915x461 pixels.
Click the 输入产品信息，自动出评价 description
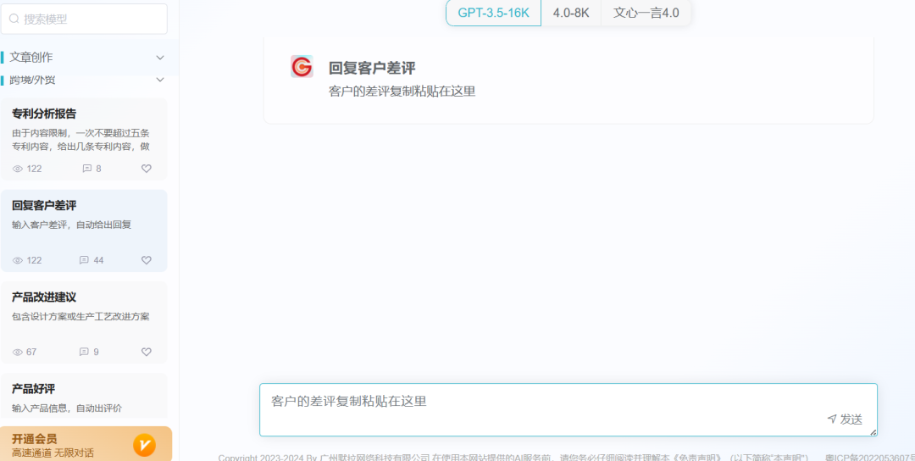point(67,408)
